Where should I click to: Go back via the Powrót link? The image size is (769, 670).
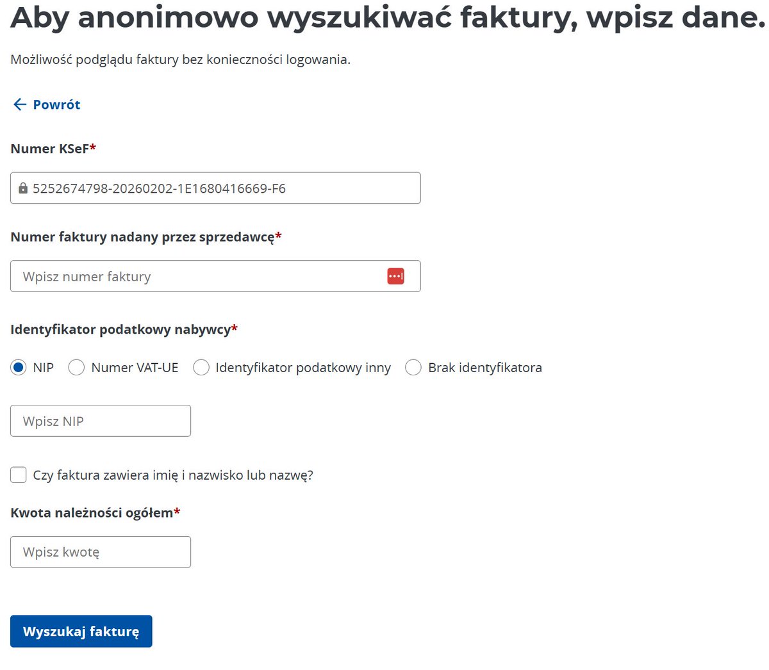[56, 104]
